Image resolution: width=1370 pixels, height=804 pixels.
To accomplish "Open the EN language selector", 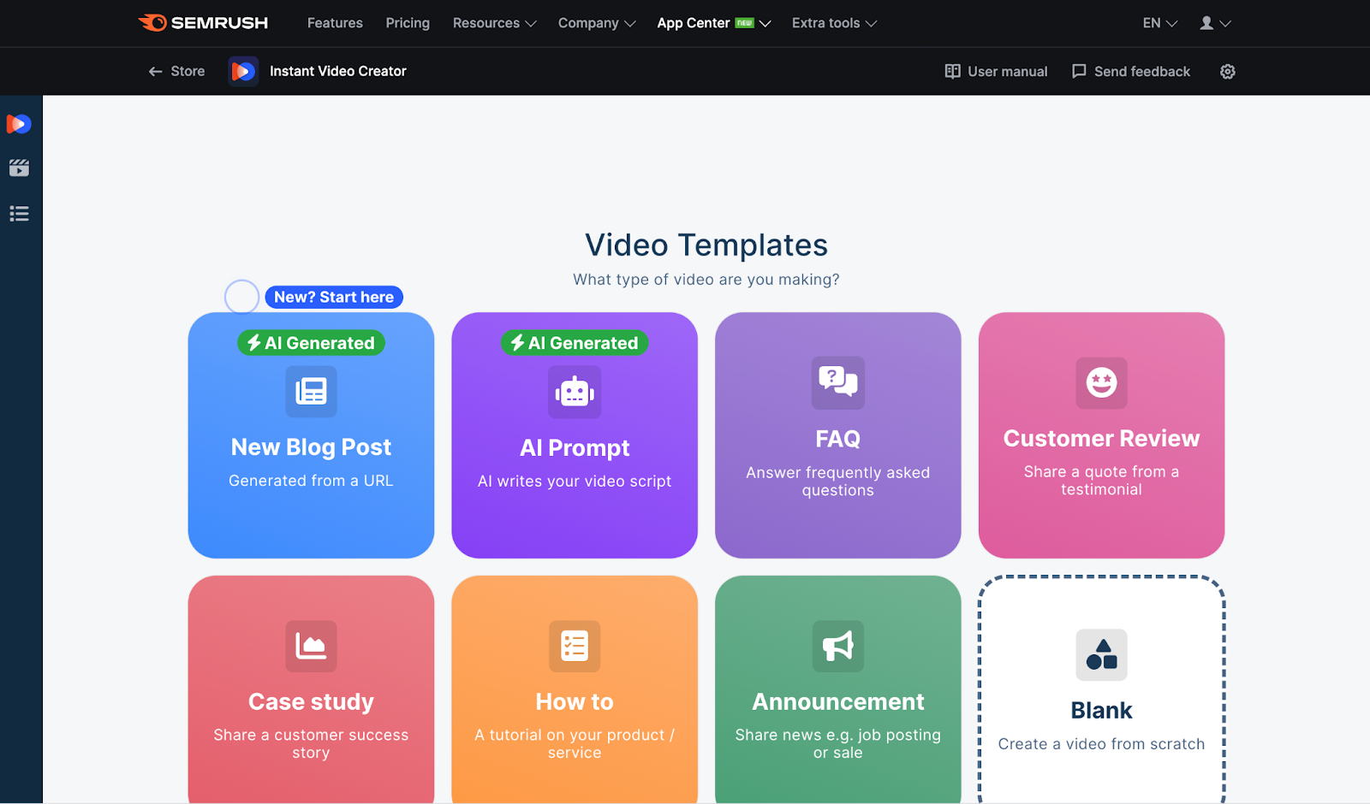I will pyautogui.click(x=1160, y=23).
